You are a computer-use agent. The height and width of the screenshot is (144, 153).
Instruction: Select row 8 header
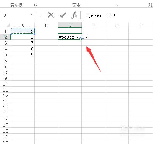(x=5, y=72)
